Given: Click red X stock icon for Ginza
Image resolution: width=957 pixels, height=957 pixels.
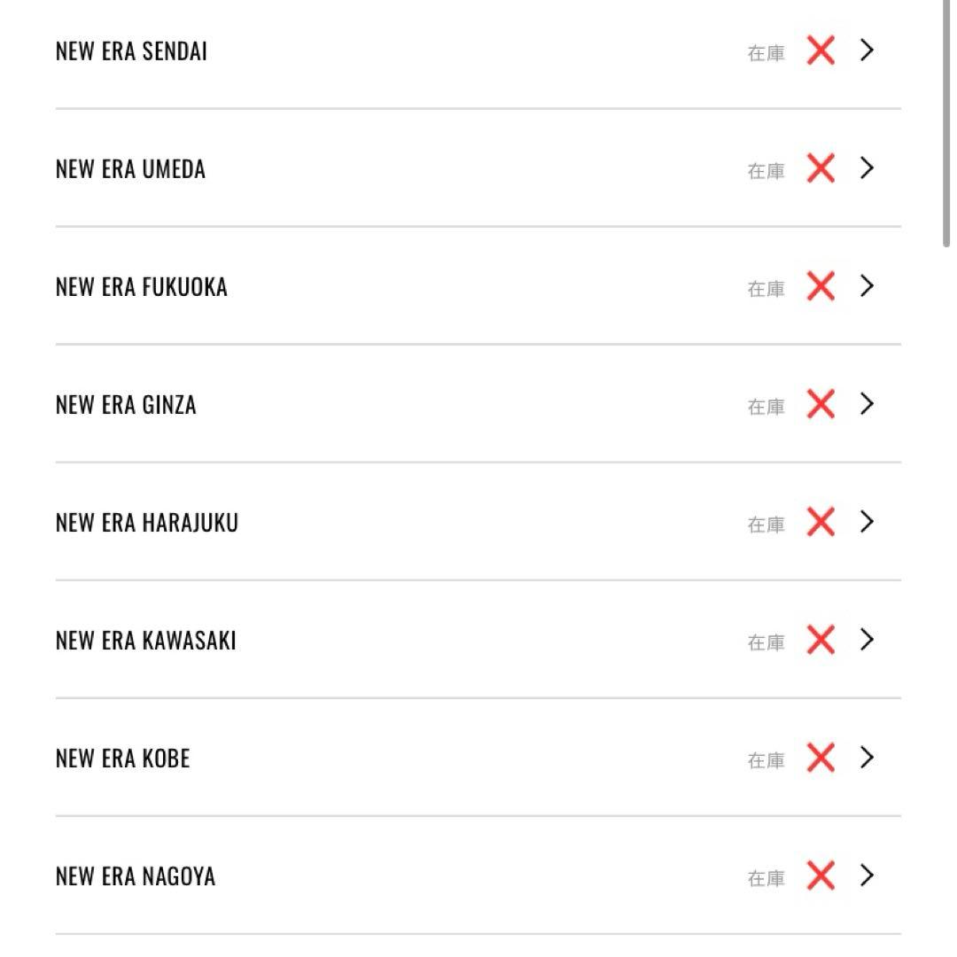Looking at the screenshot, I should (x=821, y=404).
